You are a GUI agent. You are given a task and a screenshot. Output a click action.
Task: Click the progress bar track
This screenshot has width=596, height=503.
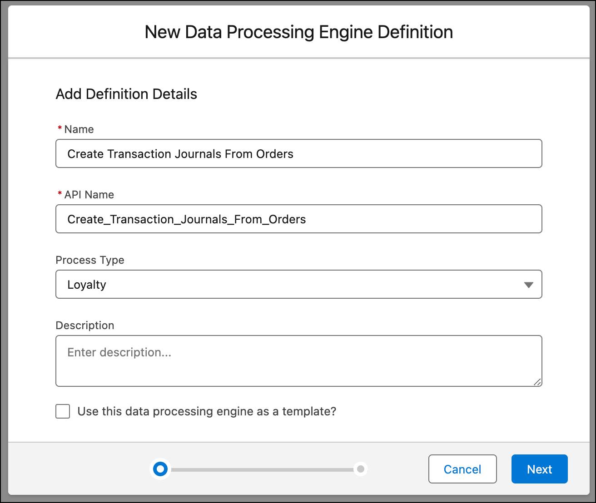[x=260, y=469]
